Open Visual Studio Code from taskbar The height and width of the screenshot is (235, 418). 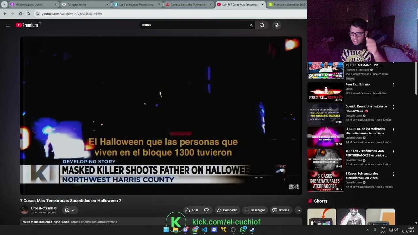coord(204,230)
